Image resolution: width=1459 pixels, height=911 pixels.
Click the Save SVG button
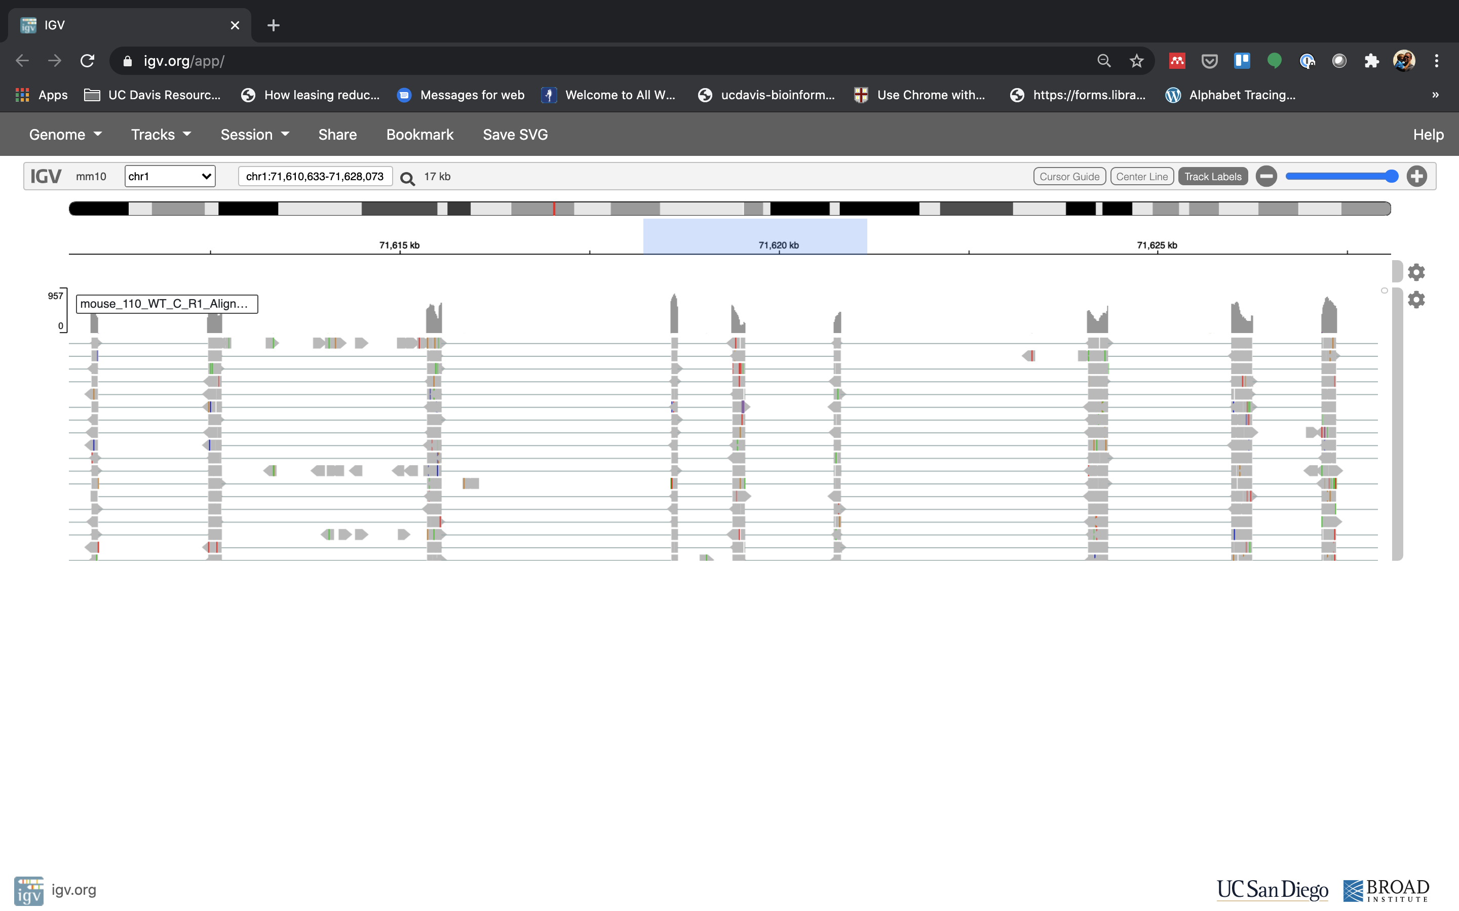click(x=515, y=134)
